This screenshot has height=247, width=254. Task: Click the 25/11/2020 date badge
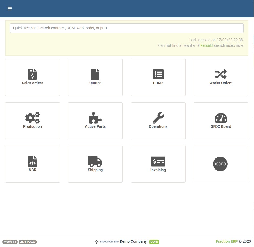pyautogui.click(x=28, y=242)
